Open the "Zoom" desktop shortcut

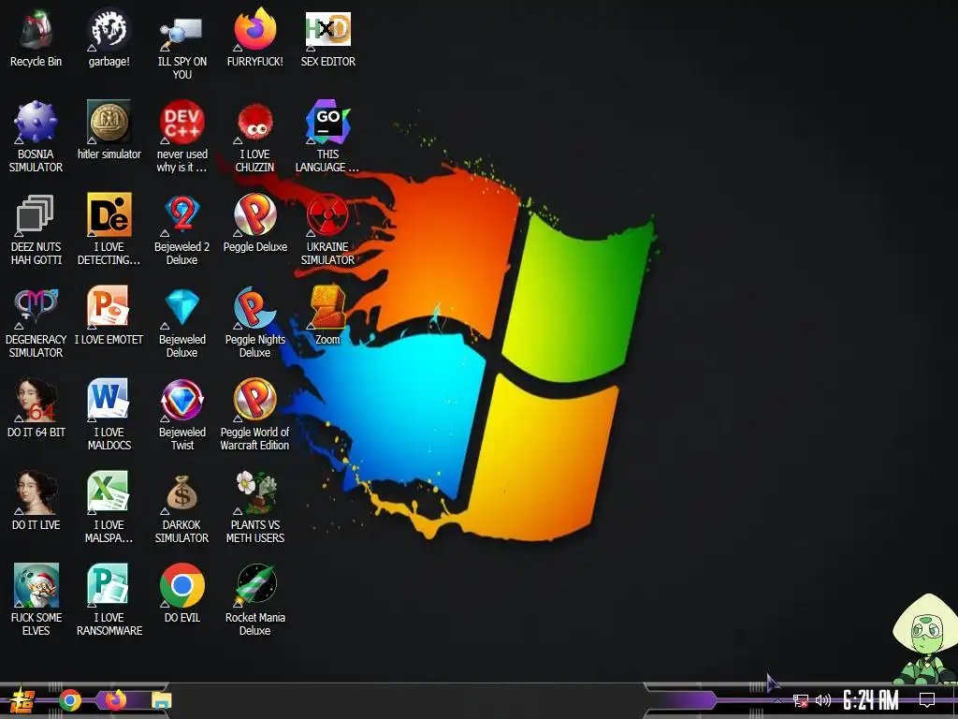click(328, 307)
